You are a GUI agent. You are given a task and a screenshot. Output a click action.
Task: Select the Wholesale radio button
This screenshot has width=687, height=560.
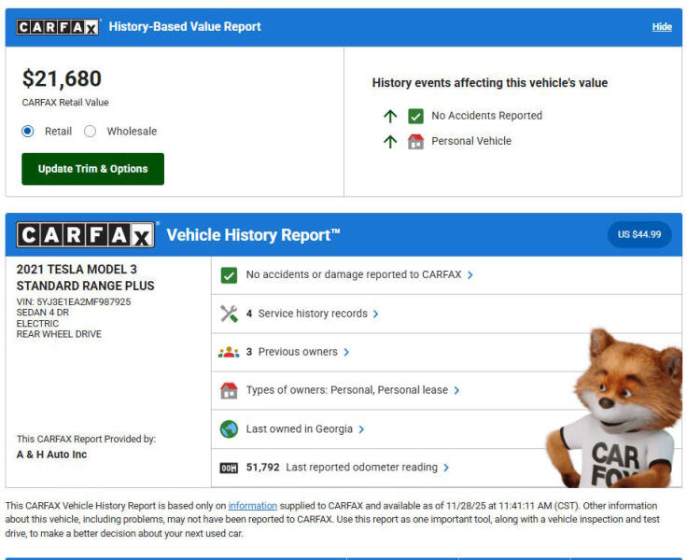[91, 132]
